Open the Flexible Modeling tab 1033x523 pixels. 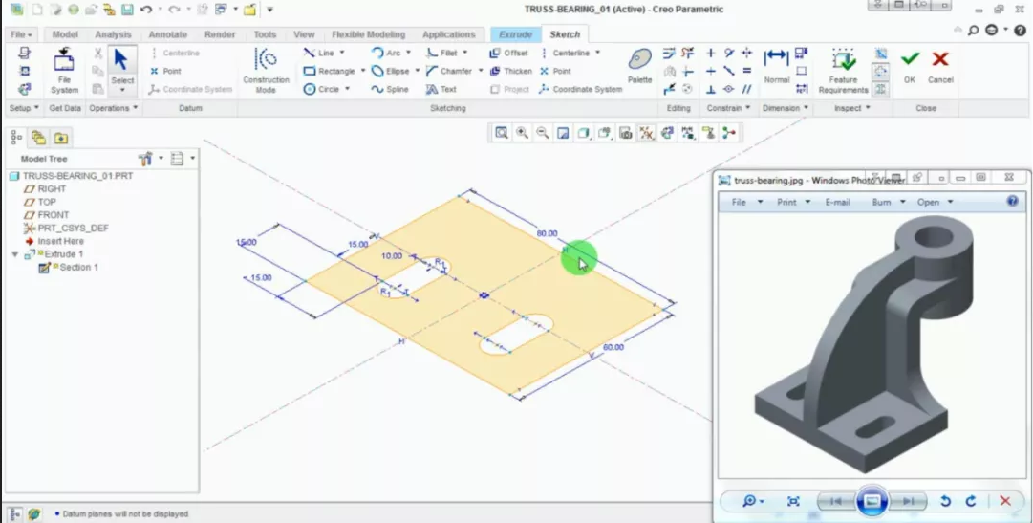pyautogui.click(x=368, y=34)
